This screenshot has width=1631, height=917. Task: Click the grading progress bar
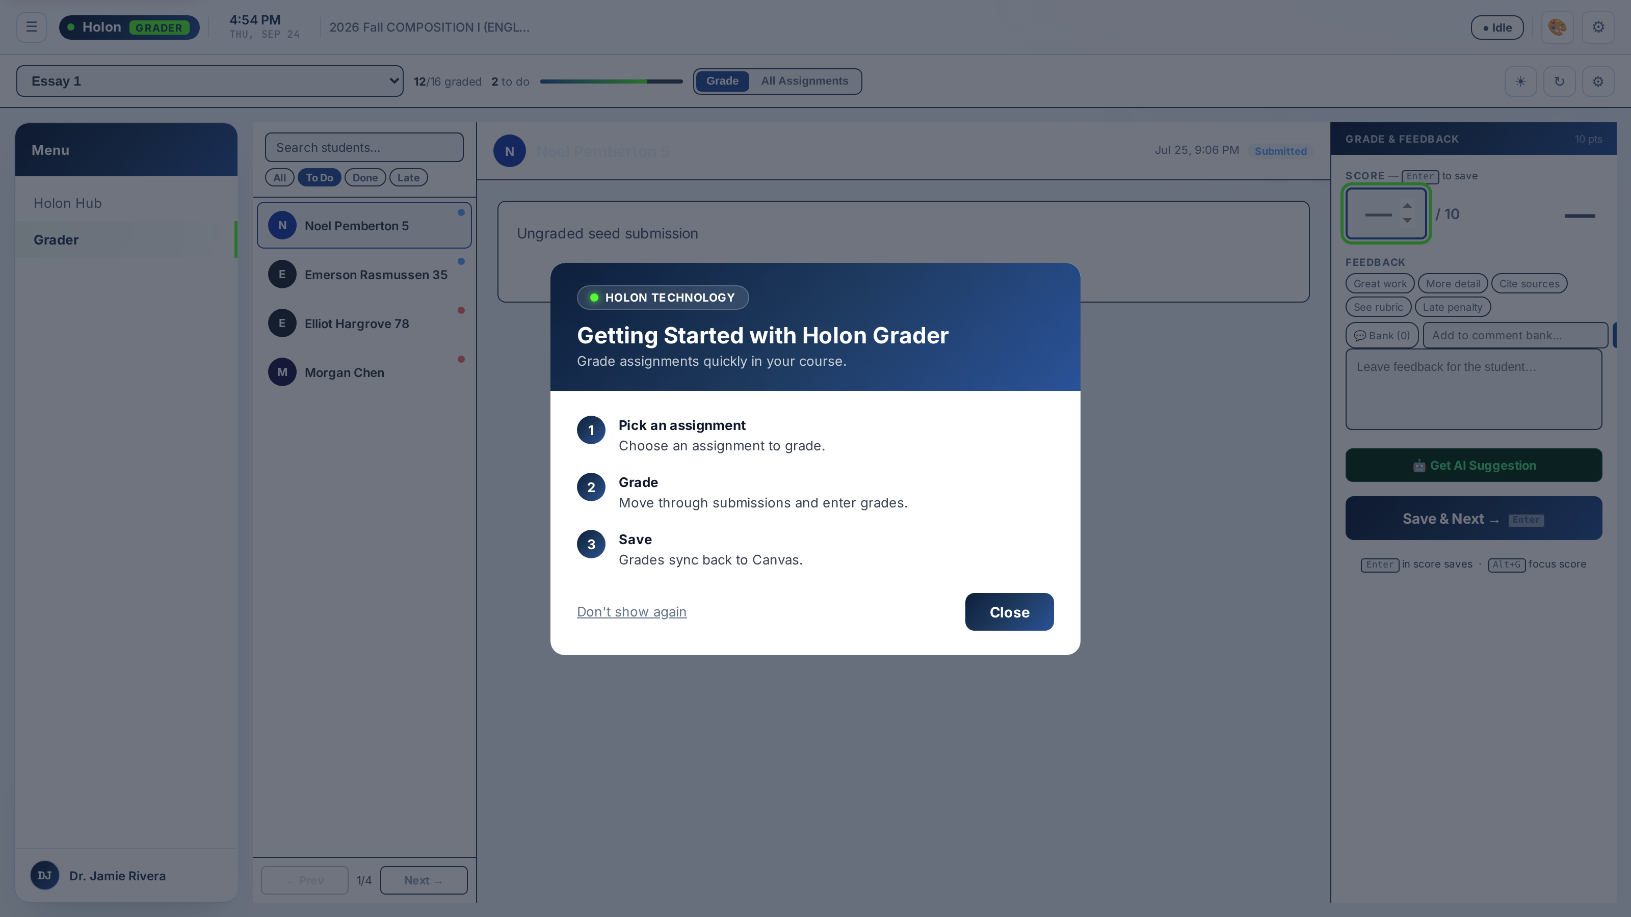point(611,82)
